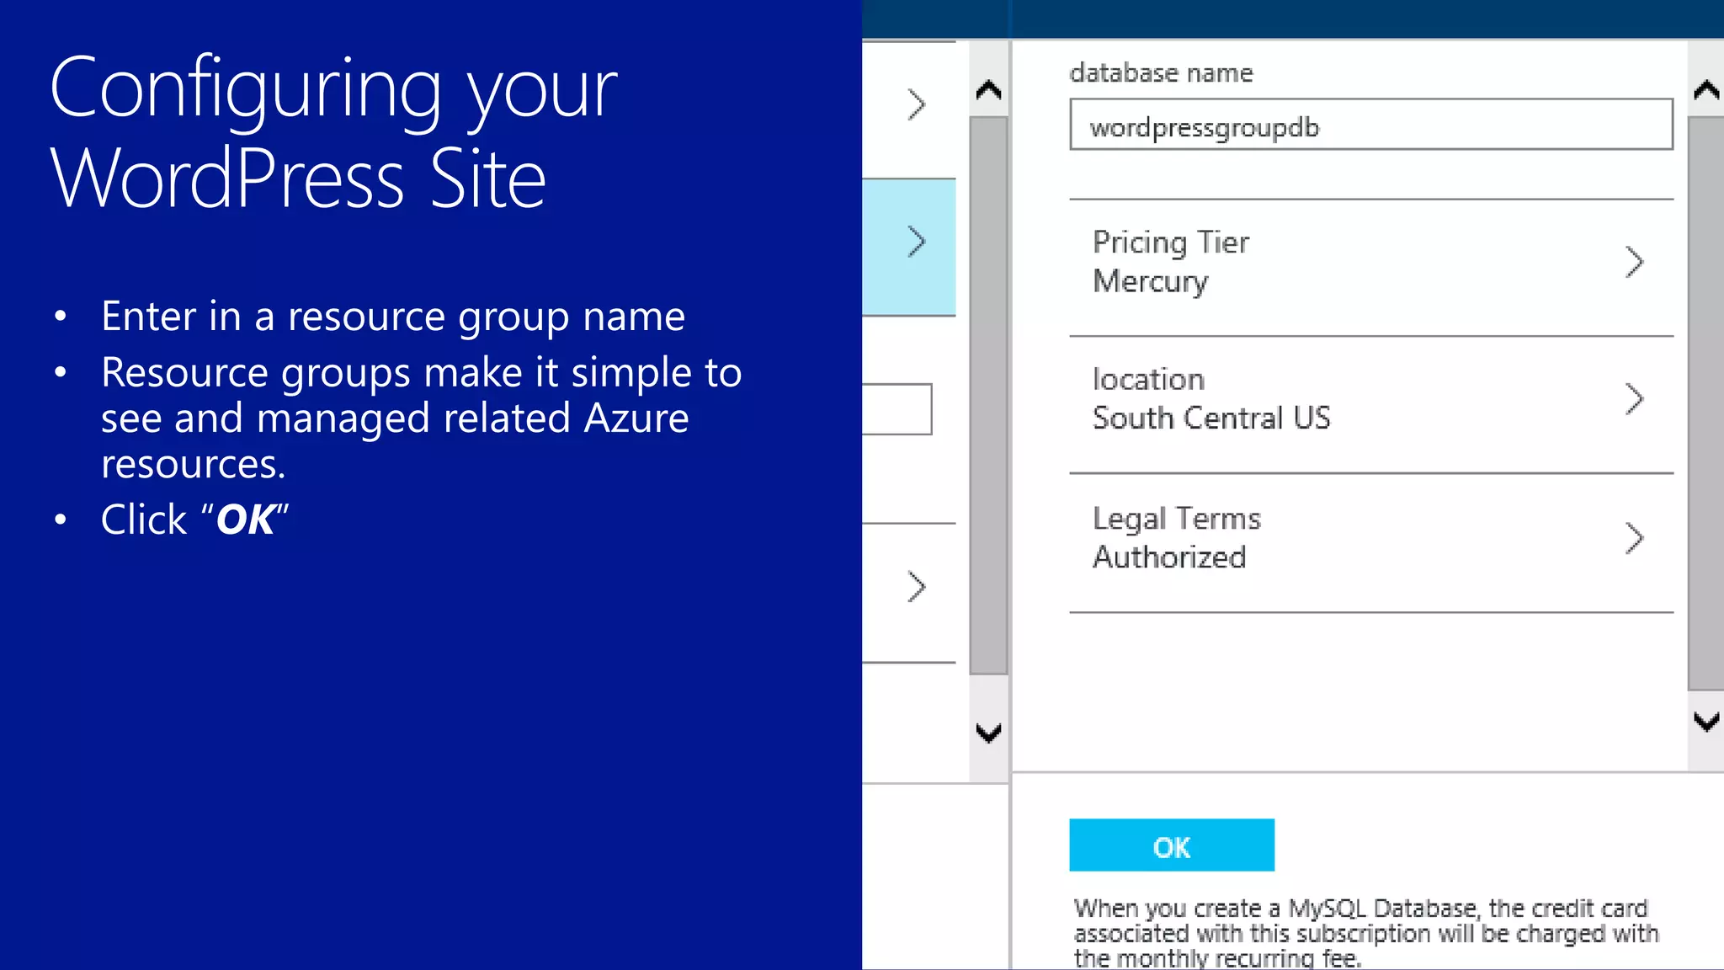Viewport: 1724px width, 970px height.
Task: Click the bottom chevron in left blade
Action: pos(916,587)
